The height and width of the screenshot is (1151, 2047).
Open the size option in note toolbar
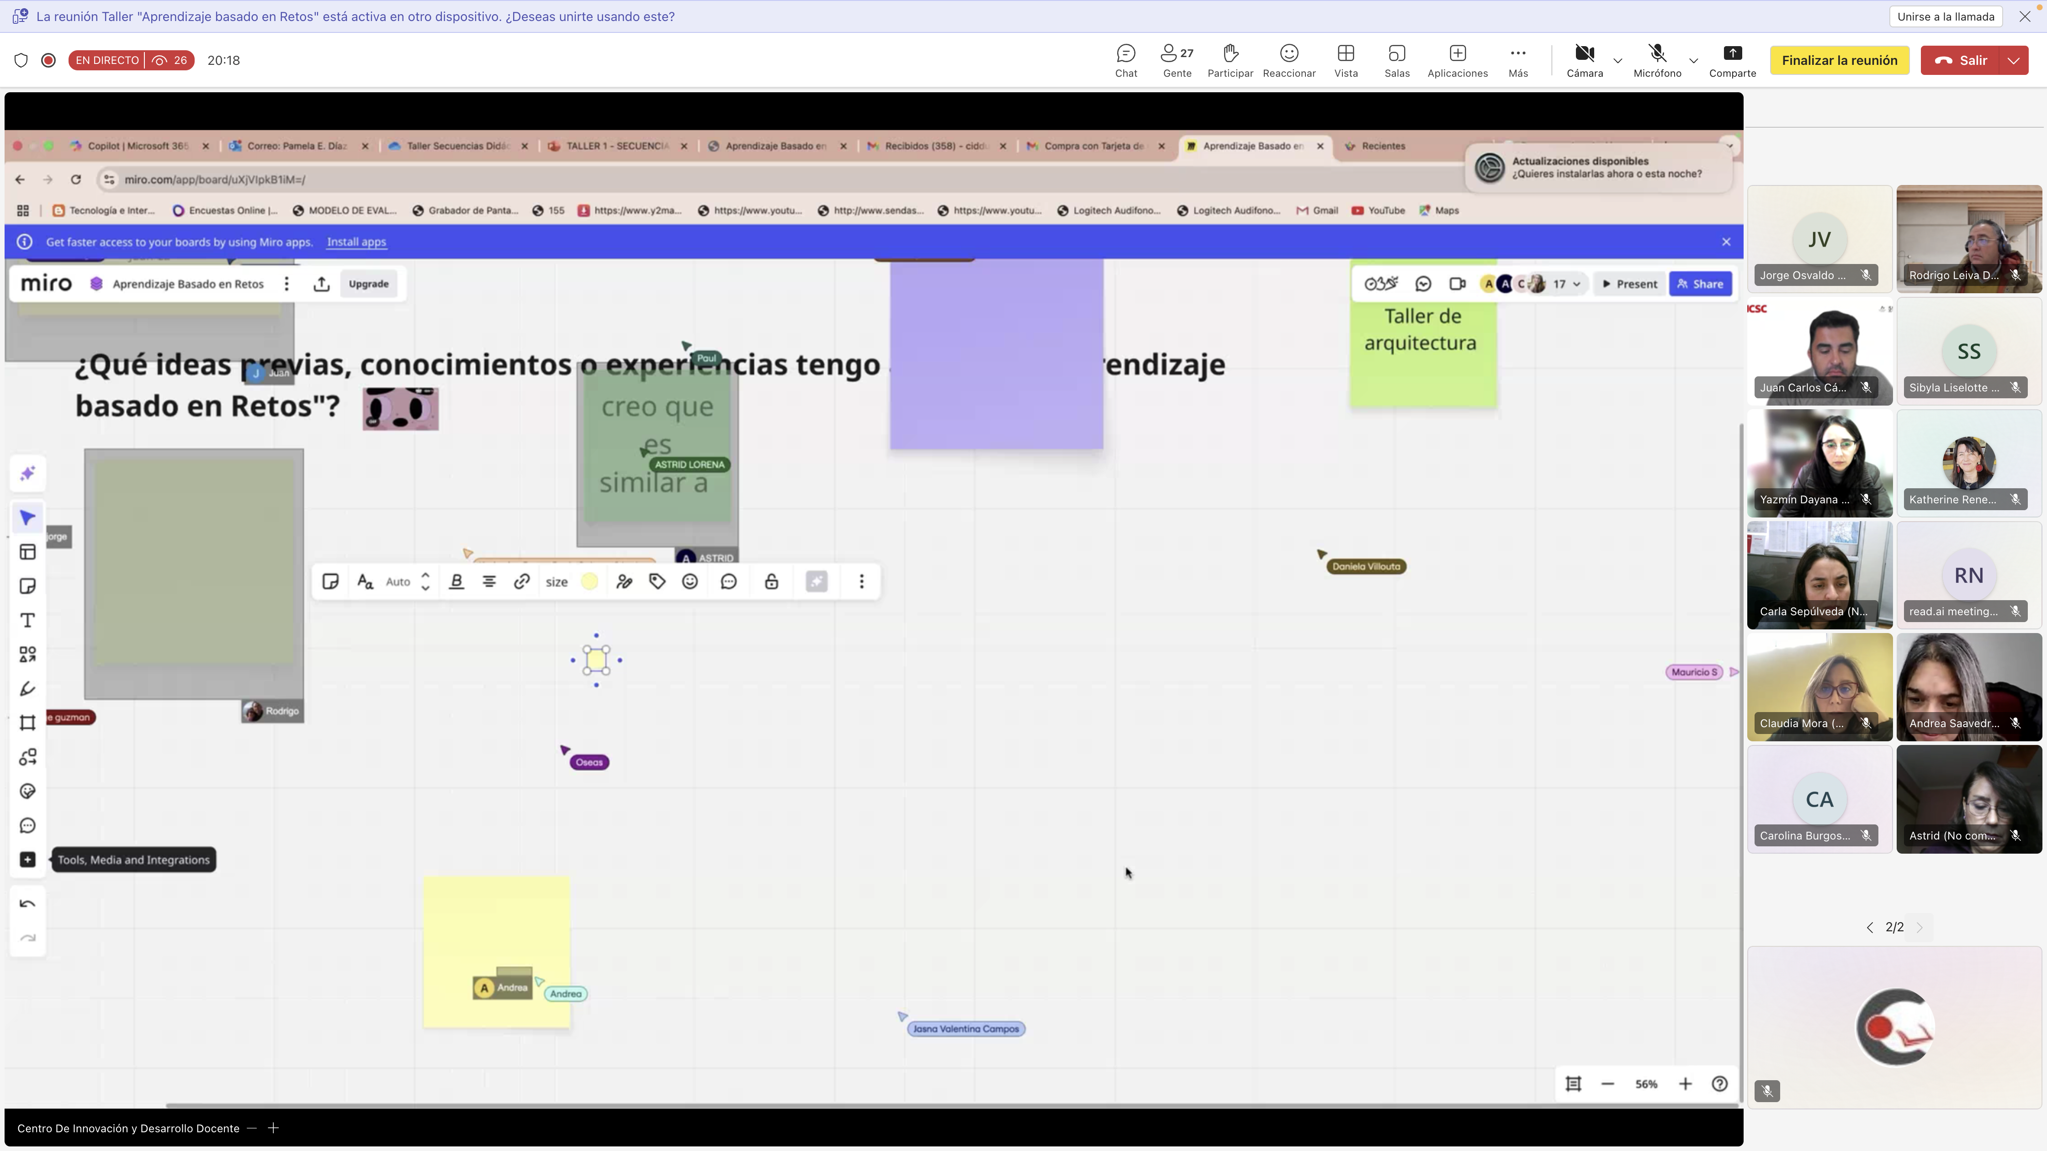[557, 582]
